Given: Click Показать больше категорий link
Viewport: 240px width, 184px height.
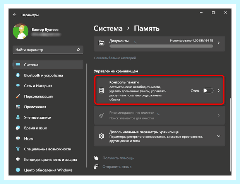Looking at the screenshot, I should tap(115, 58).
